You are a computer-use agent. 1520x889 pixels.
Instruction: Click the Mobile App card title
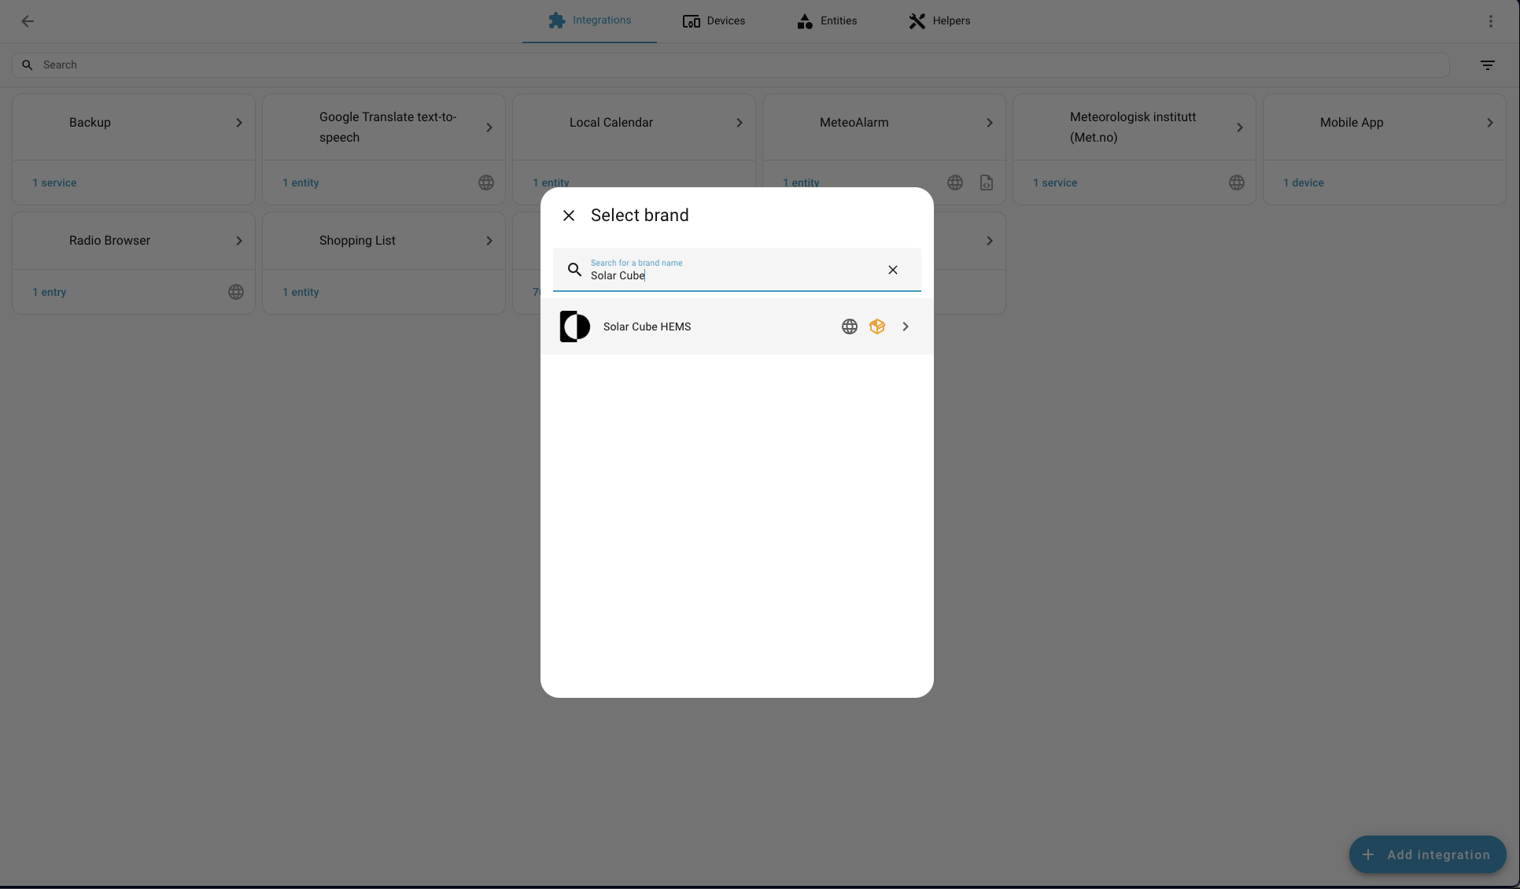click(x=1352, y=123)
